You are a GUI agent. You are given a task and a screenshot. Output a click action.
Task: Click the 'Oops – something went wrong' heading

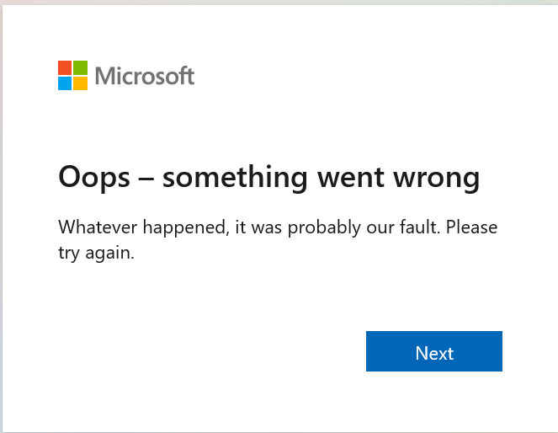(x=268, y=178)
